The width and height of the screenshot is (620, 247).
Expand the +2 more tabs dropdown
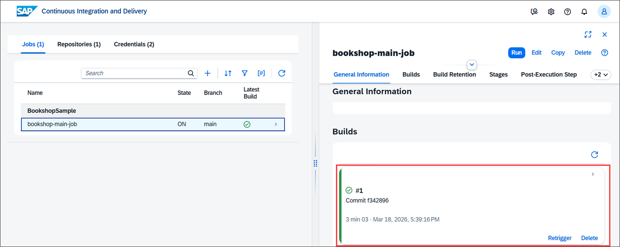point(600,75)
